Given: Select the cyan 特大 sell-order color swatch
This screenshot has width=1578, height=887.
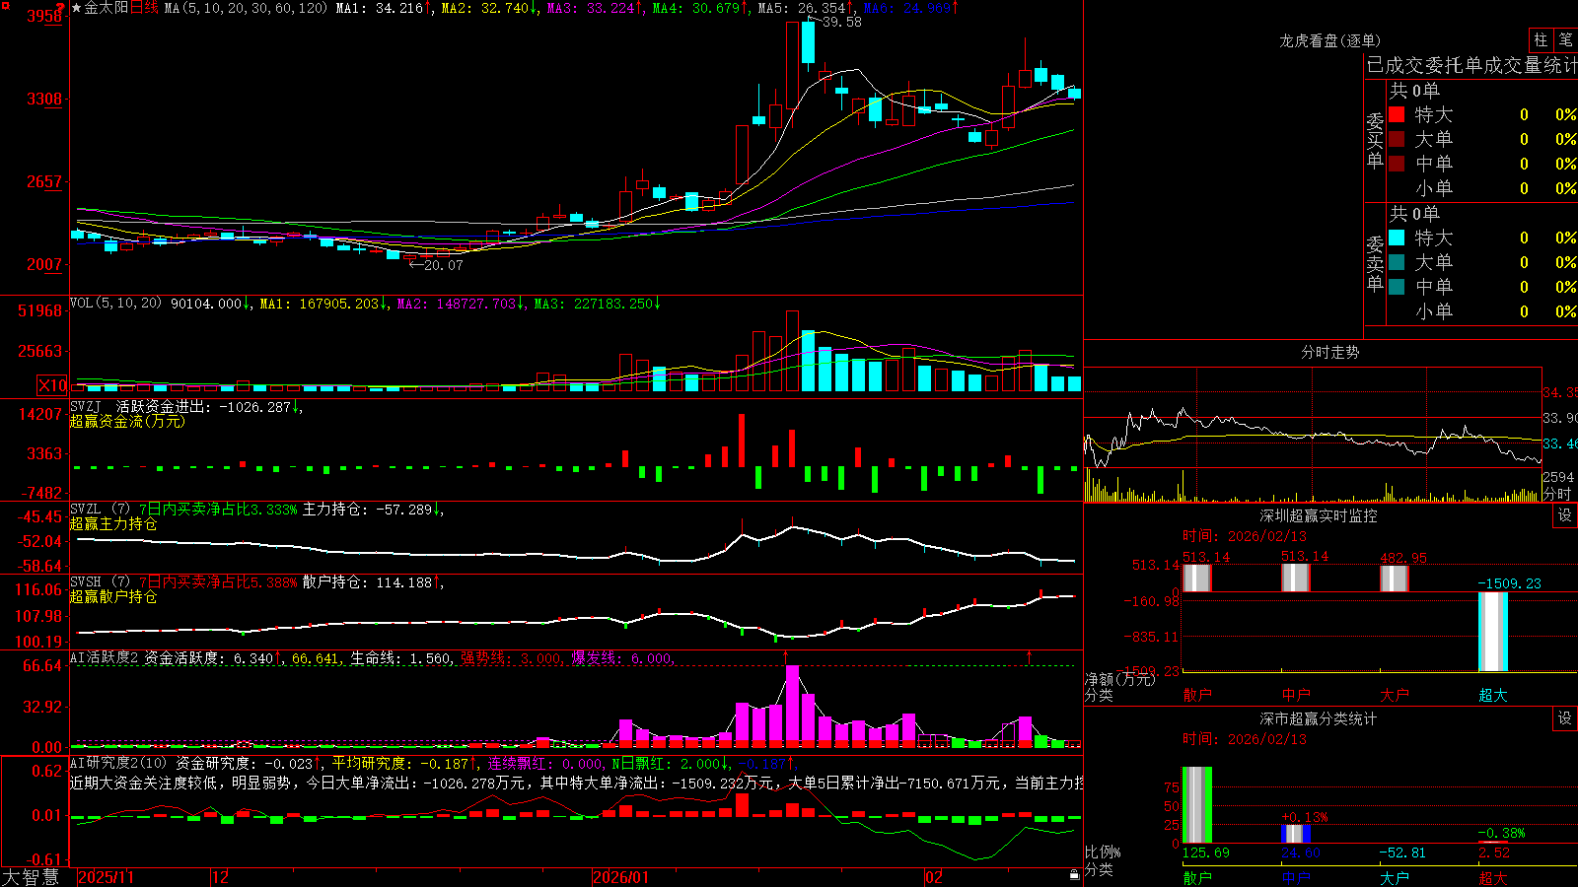Looking at the screenshot, I should coord(1397,238).
